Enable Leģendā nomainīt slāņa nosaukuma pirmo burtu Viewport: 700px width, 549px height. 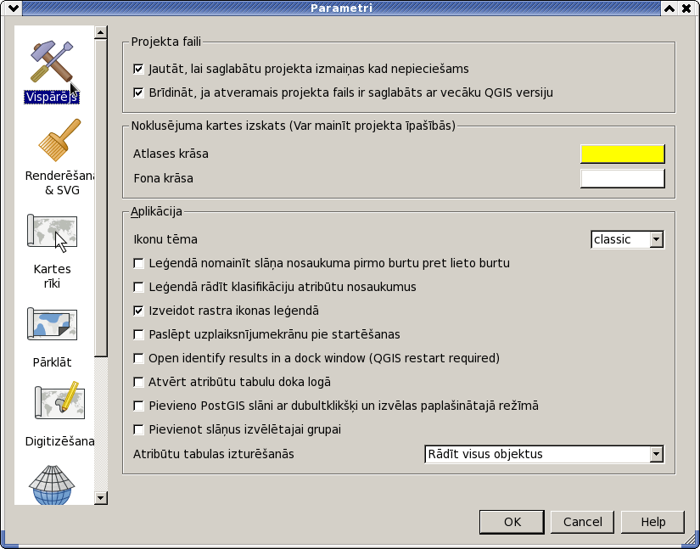138,263
